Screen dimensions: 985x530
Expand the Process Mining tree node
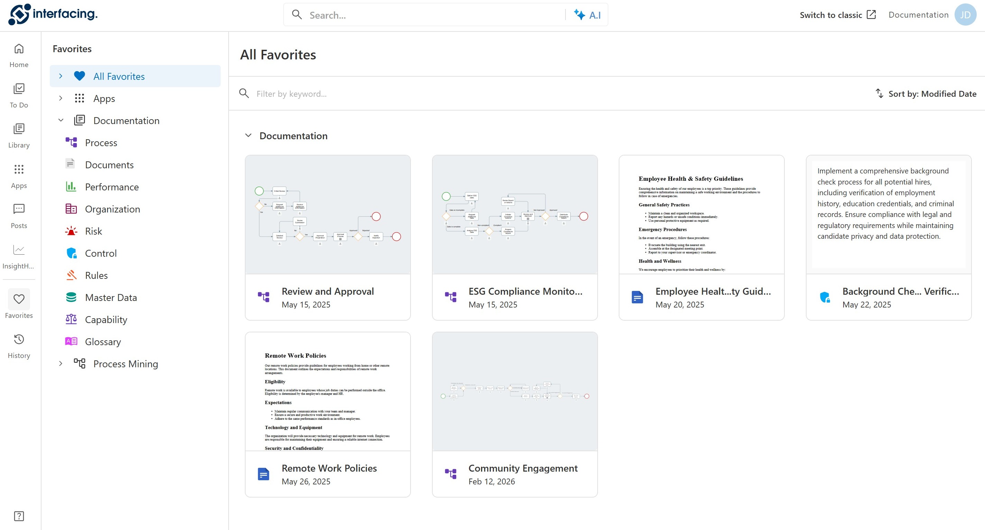pyautogui.click(x=61, y=364)
